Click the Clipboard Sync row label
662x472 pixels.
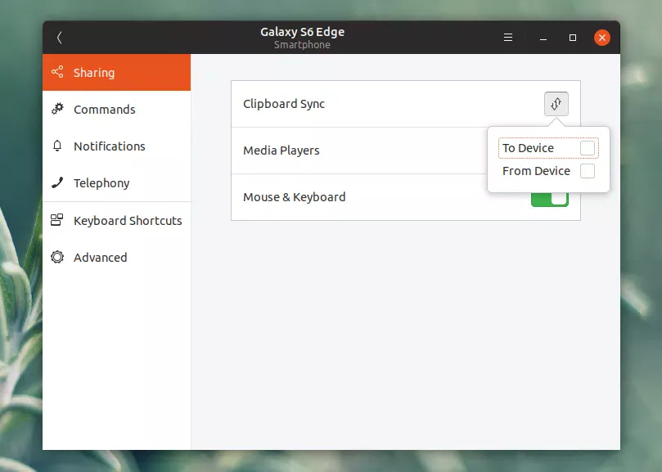pos(284,104)
